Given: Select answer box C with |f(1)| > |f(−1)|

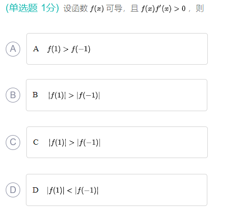Looking at the screenshot, I should [117, 142].
